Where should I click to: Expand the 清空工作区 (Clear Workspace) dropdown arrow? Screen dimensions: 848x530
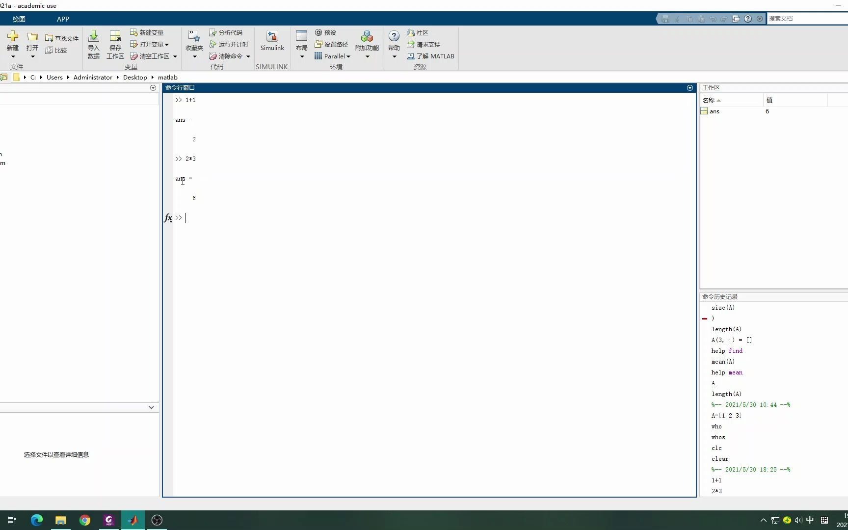175,56
